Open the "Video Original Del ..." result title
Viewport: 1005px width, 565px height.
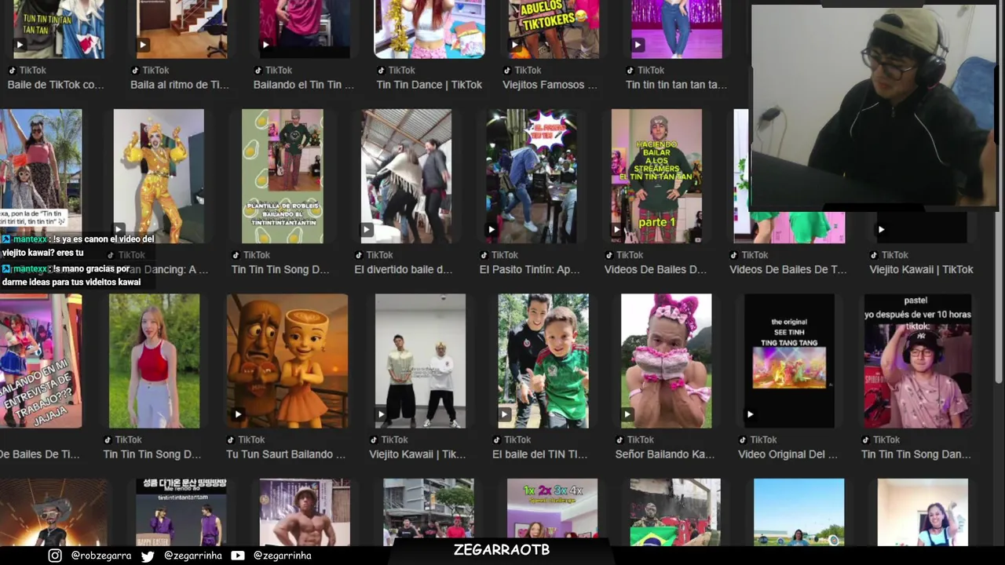tap(788, 454)
